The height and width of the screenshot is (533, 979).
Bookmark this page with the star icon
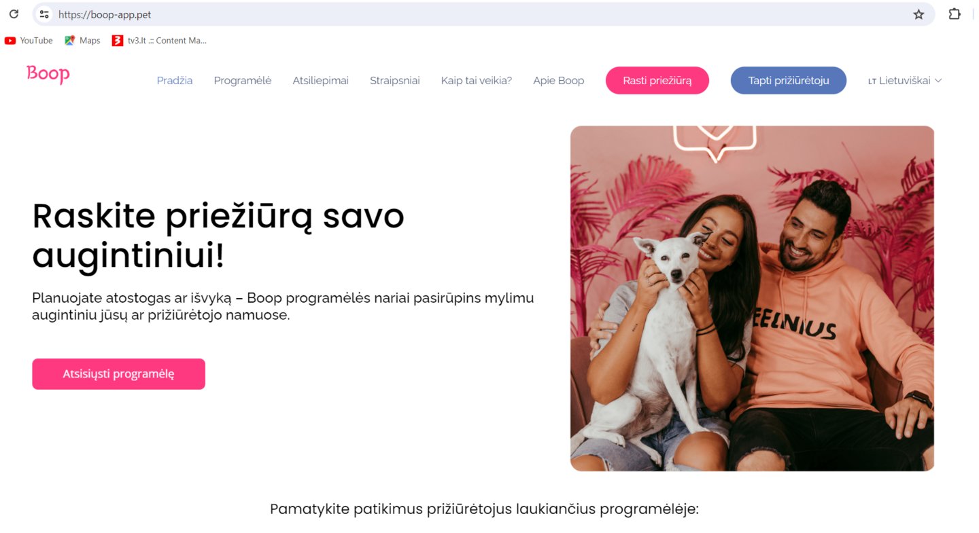(918, 14)
